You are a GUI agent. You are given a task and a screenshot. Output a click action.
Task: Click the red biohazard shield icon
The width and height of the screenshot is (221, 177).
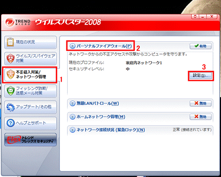click(11, 58)
